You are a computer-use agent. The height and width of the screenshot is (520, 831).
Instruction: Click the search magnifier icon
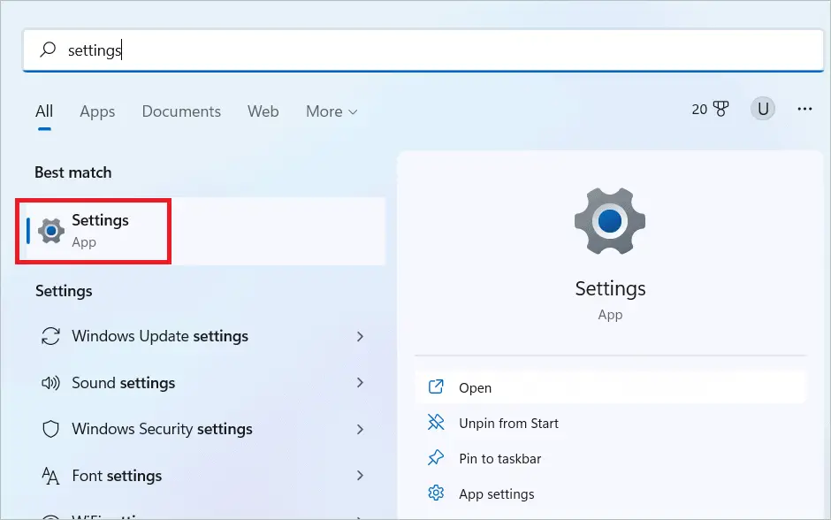click(48, 50)
